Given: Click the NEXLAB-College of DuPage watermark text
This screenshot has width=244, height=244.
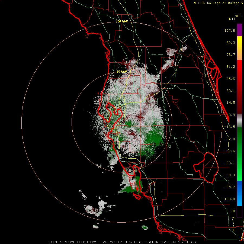Looking at the screenshot, I should pyautogui.click(x=218, y=3).
